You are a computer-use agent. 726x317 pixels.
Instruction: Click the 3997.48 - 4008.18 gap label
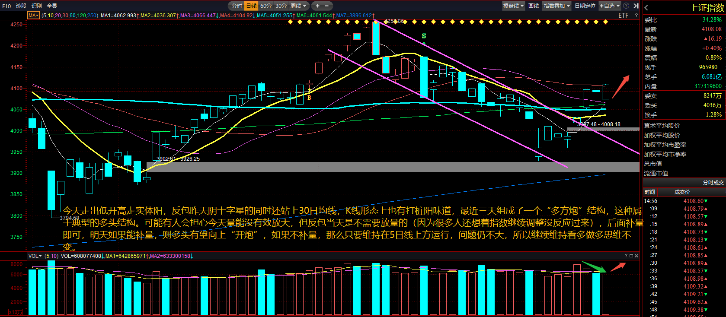(599, 124)
